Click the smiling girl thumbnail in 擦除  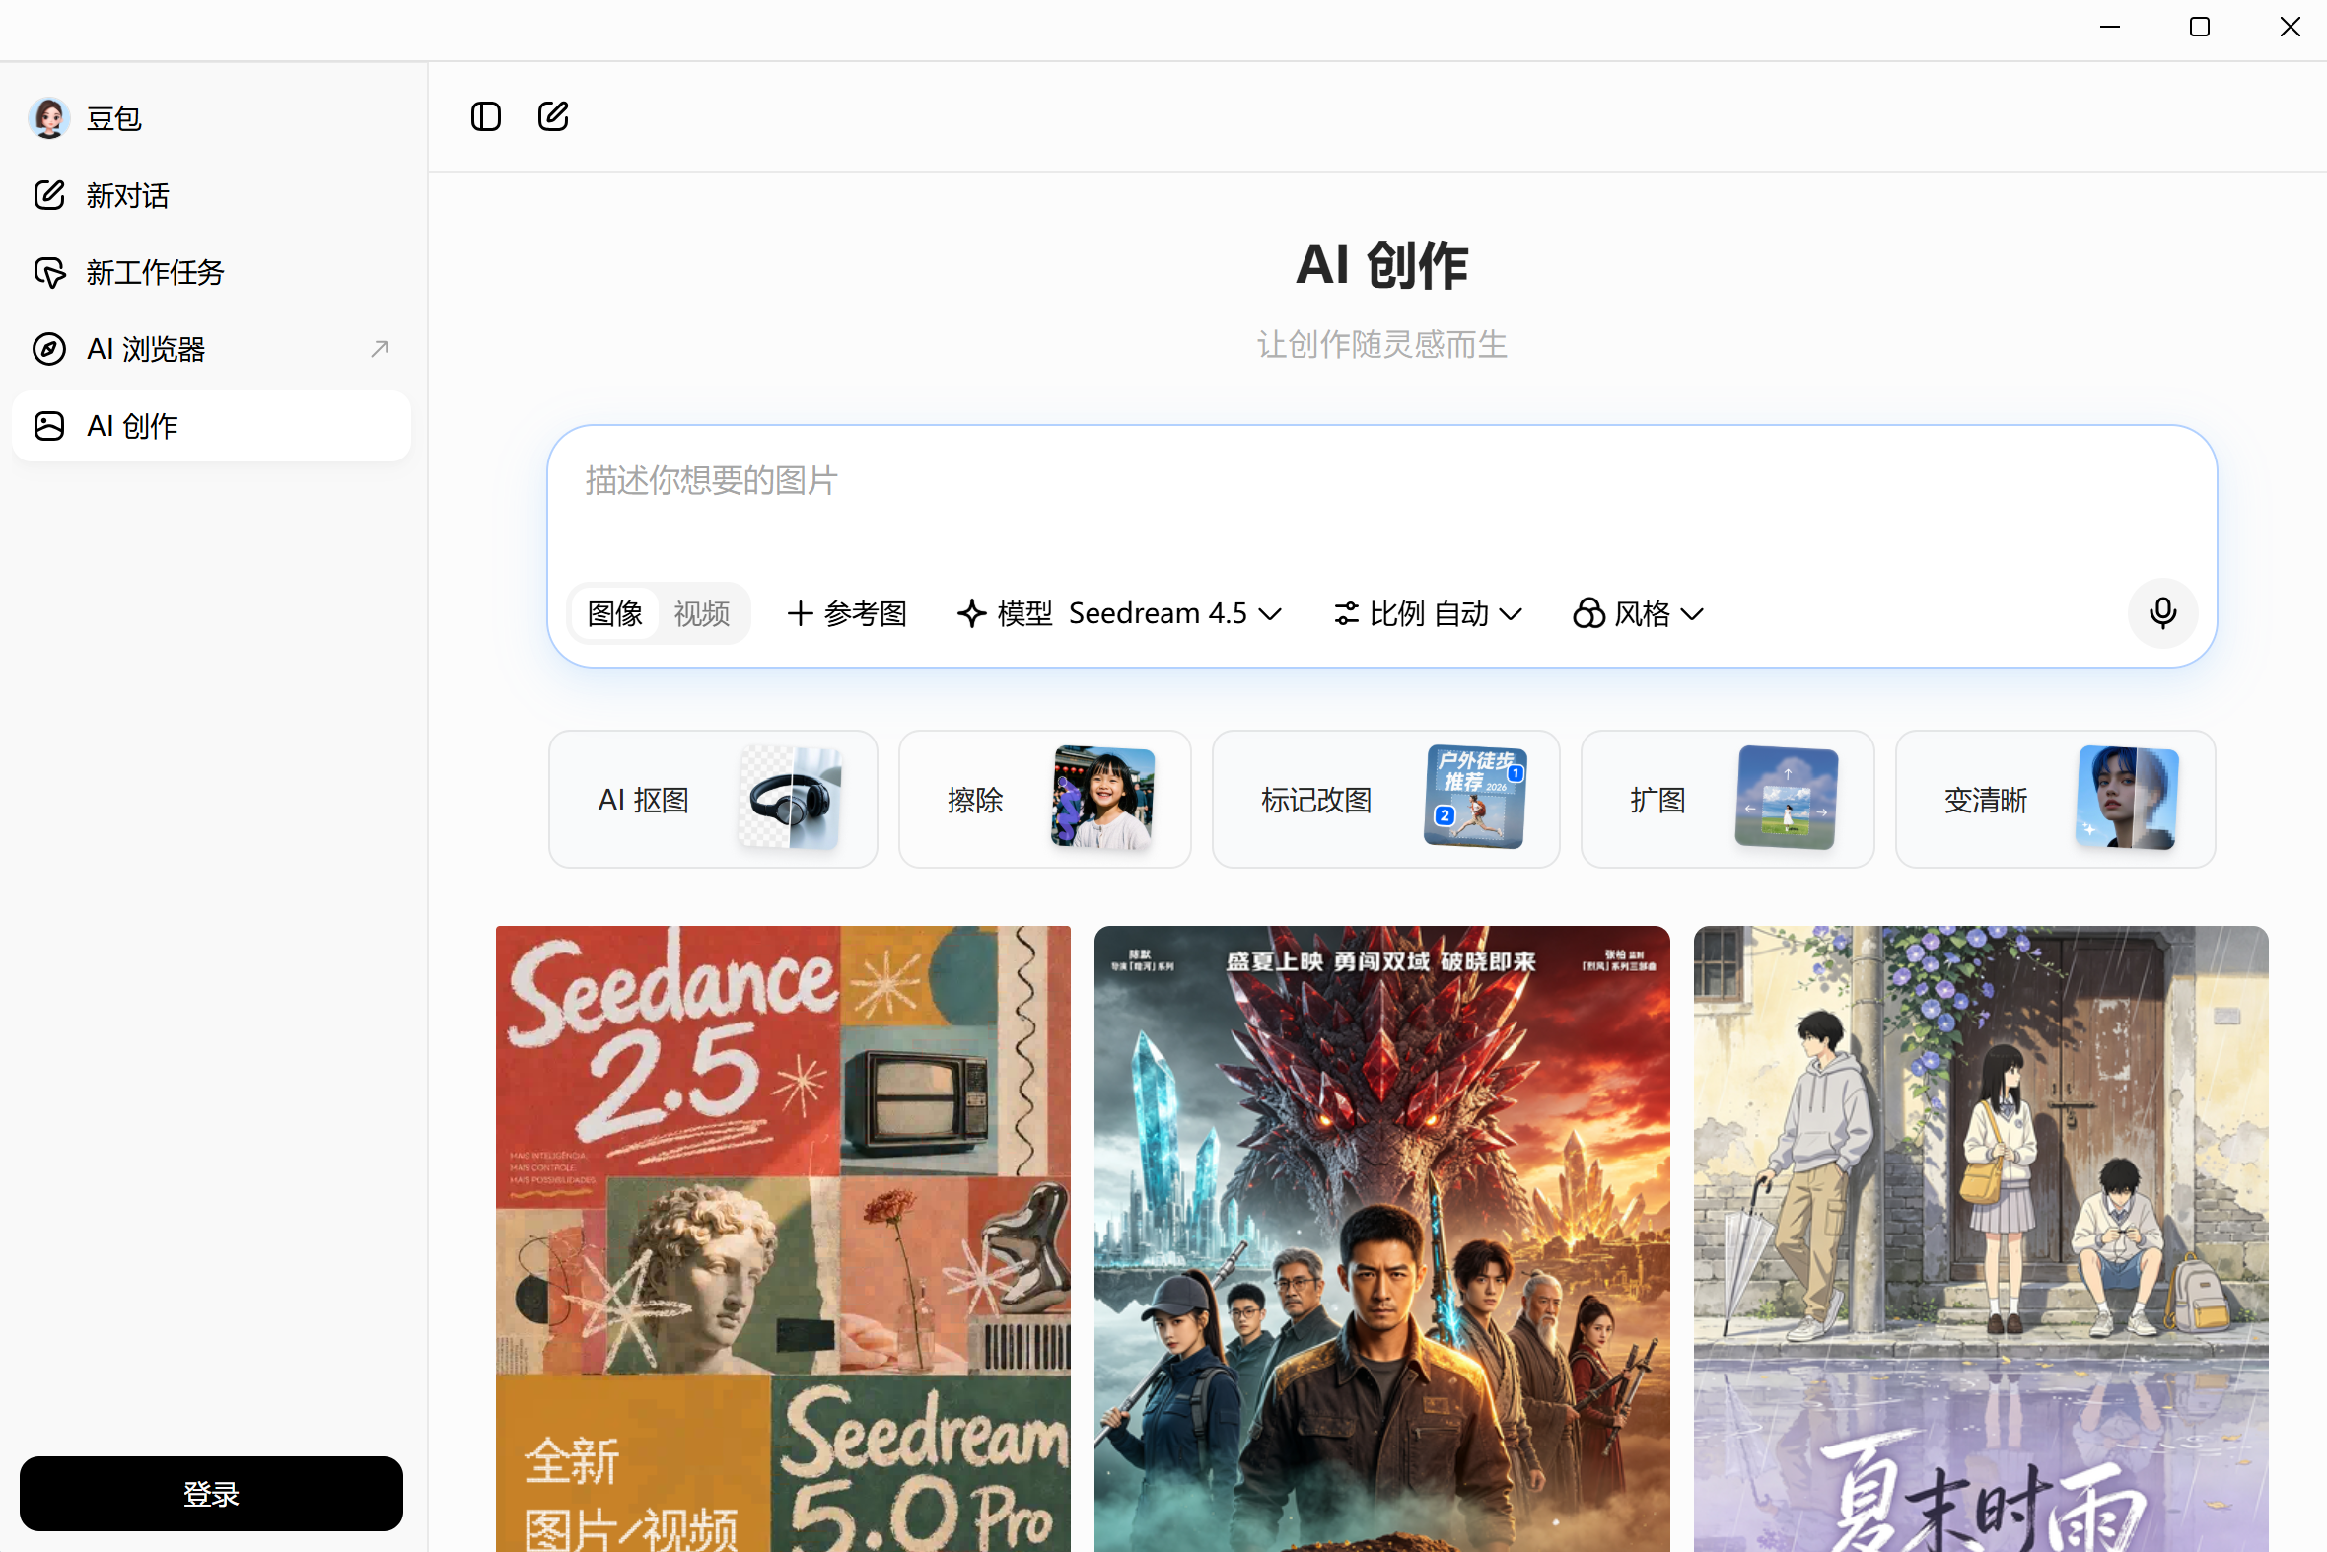pyautogui.click(x=1102, y=798)
